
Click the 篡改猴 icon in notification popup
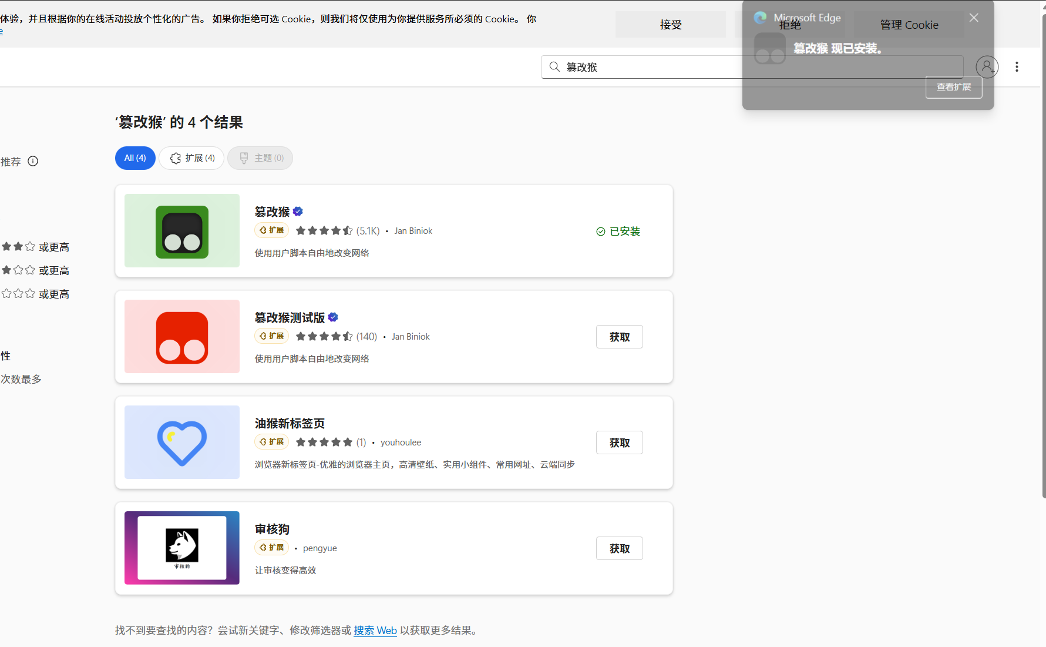coord(770,48)
